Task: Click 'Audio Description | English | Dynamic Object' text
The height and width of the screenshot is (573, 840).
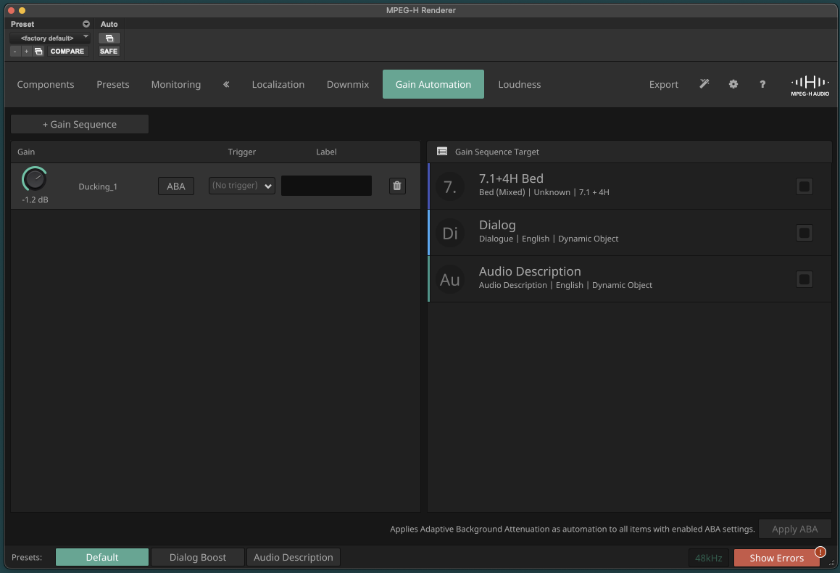Action: (x=565, y=285)
